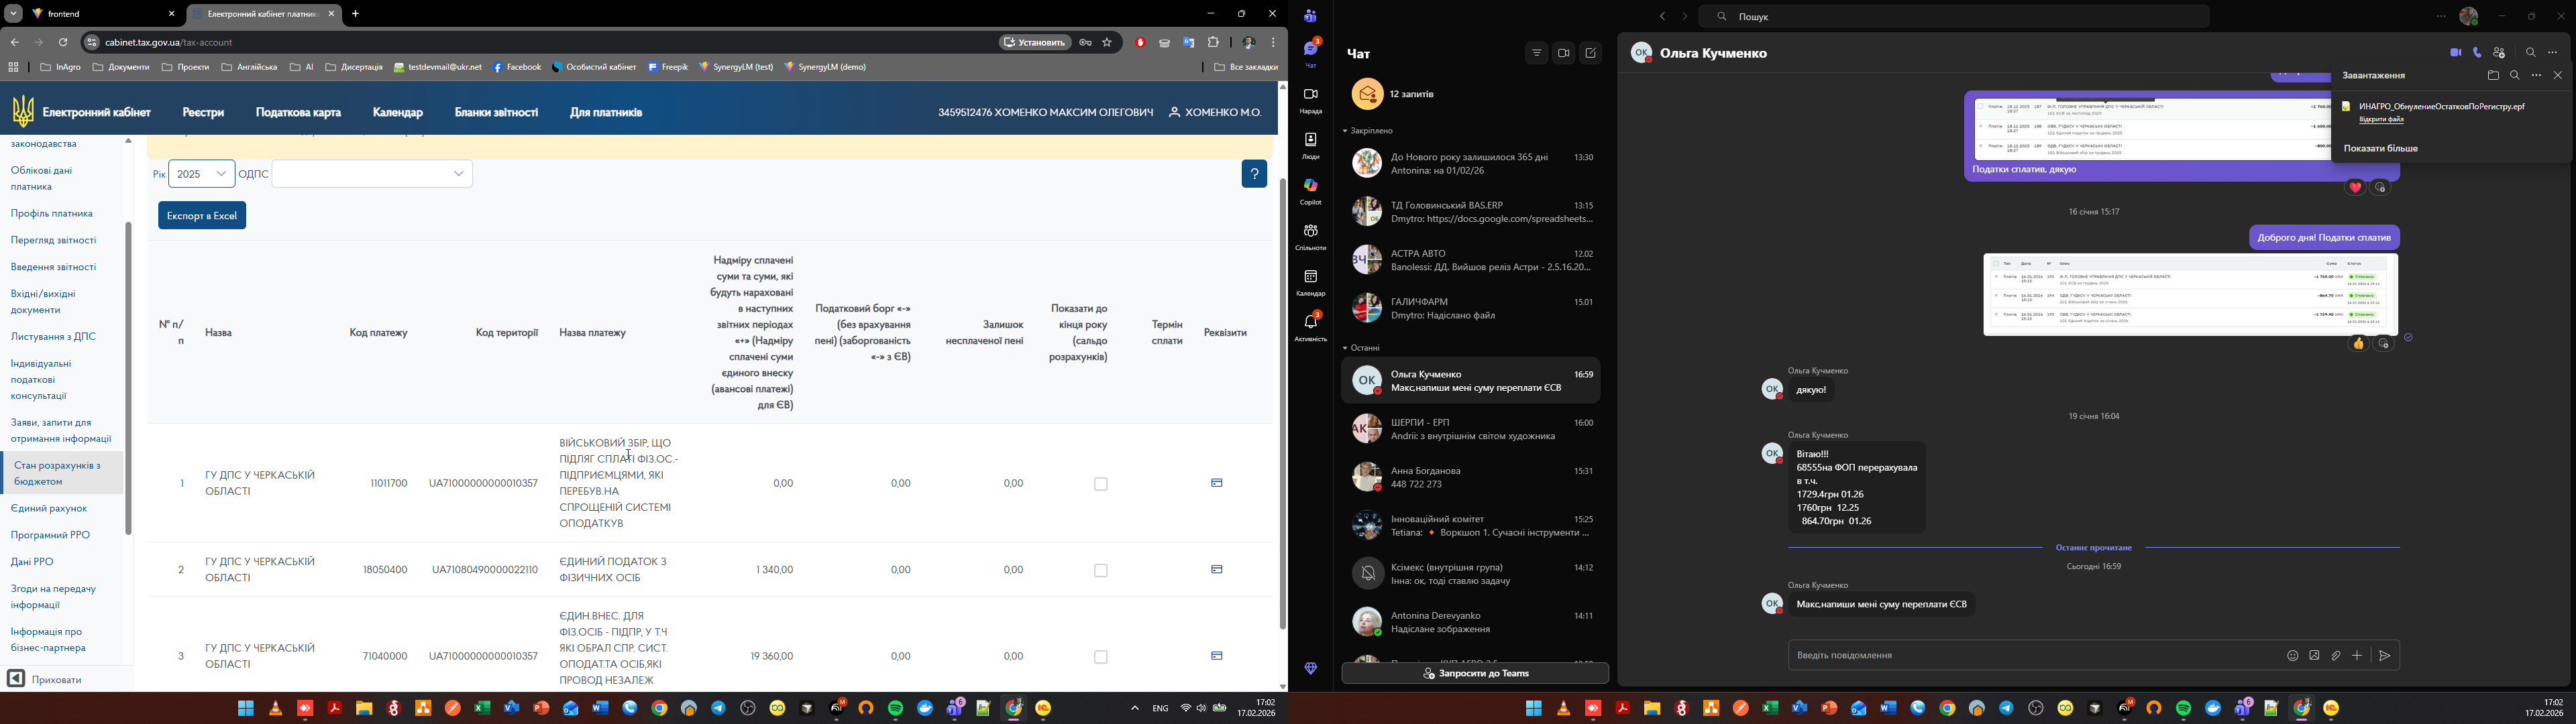Start audio call in chat header
This screenshot has height=724, width=2576.
click(x=2477, y=53)
